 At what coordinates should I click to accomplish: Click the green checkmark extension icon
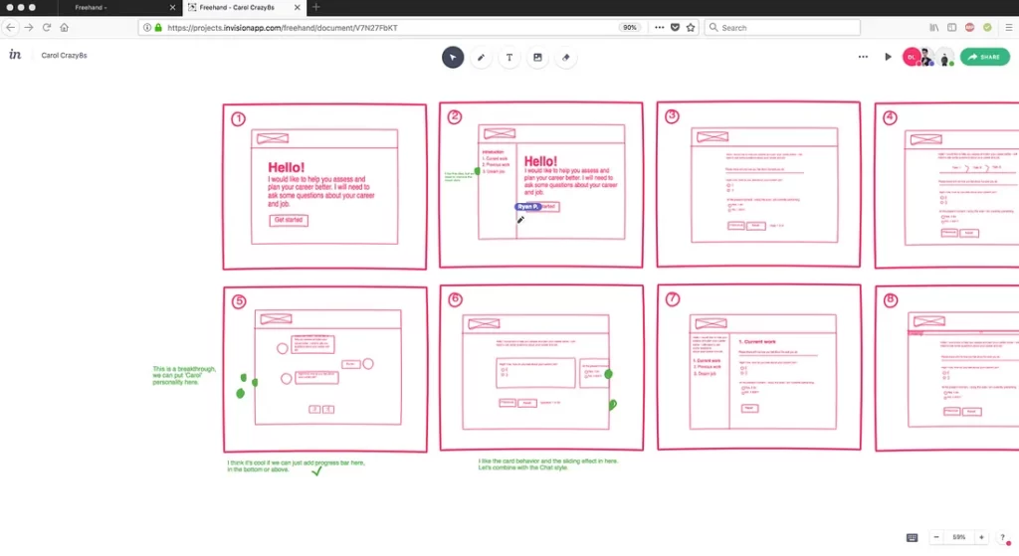coord(987,27)
